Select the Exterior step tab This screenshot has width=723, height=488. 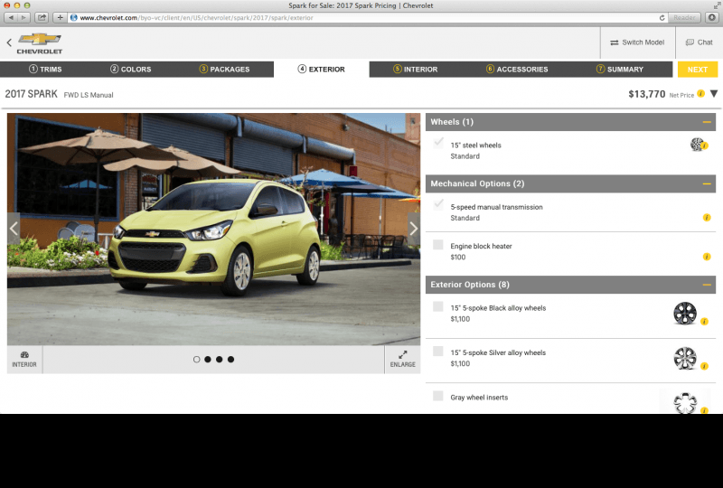[322, 70]
